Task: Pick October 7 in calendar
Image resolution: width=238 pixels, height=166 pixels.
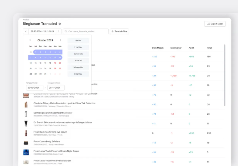Action: [x=31, y=57]
